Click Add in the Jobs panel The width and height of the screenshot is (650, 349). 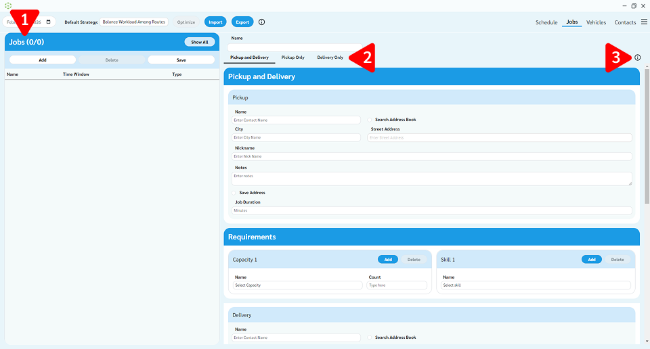tap(43, 60)
